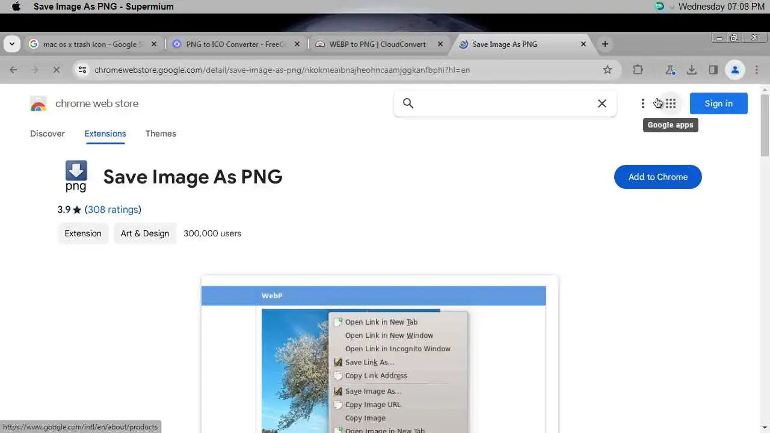The width and height of the screenshot is (770, 433).
Task: View site information icon in address bar
Action: point(83,70)
